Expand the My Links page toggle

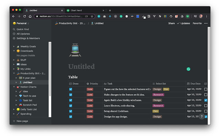pos(14,69)
